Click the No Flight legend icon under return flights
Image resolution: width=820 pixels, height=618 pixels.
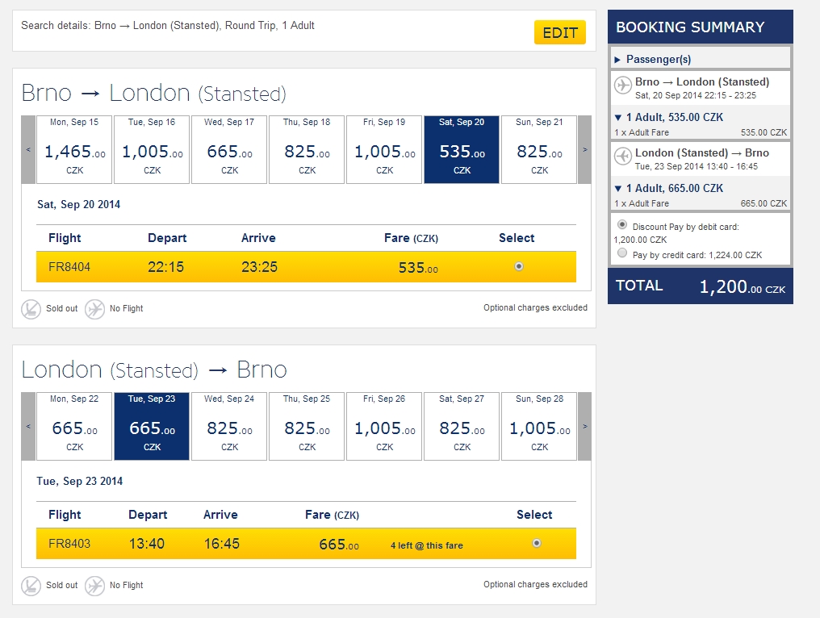[95, 586]
